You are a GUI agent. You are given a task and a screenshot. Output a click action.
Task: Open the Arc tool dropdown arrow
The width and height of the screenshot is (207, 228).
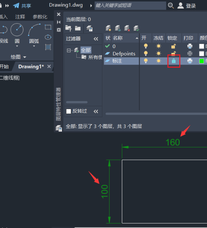34,46
